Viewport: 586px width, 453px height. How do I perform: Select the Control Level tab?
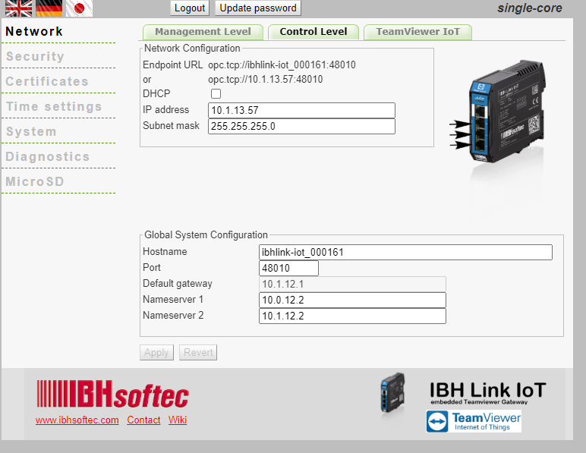pyautogui.click(x=313, y=32)
